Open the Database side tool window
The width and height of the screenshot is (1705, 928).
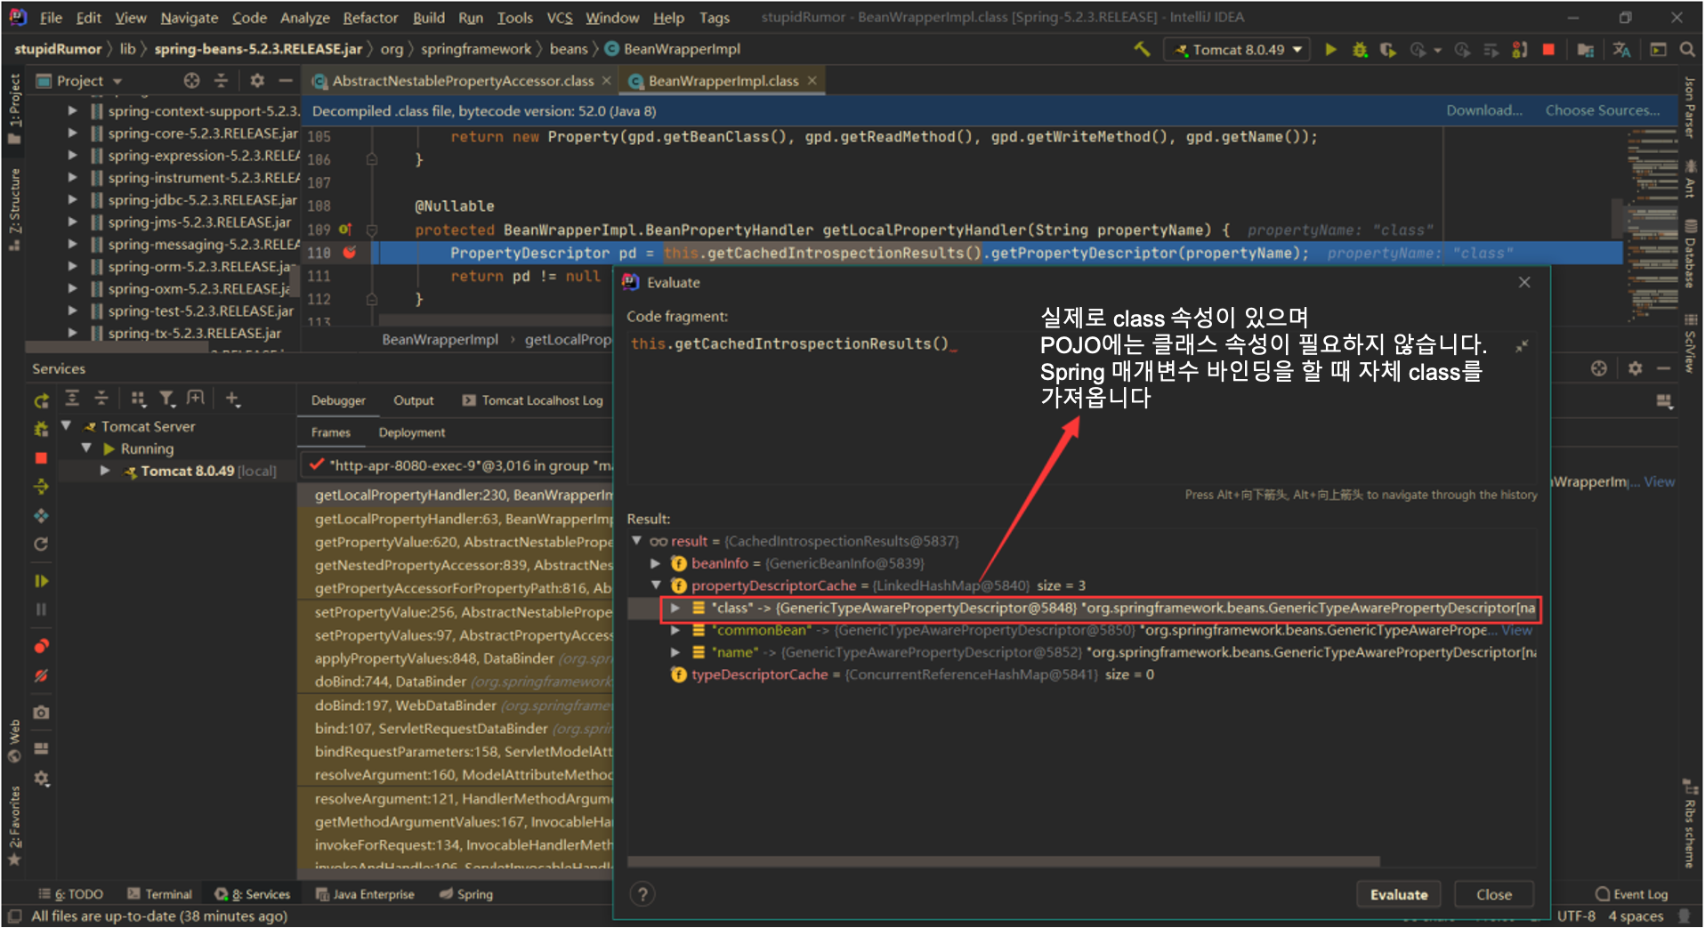(1690, 254)
